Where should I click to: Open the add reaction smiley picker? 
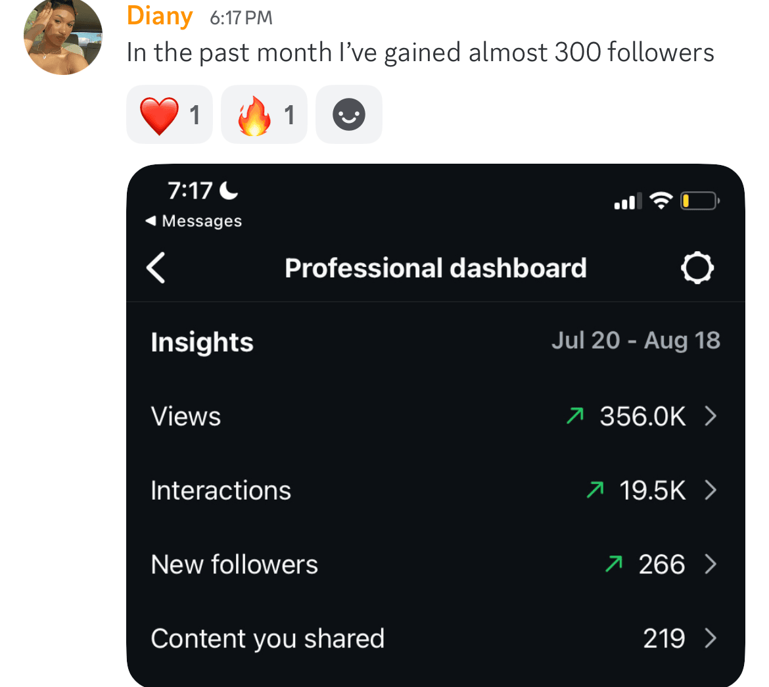point(349,115)
